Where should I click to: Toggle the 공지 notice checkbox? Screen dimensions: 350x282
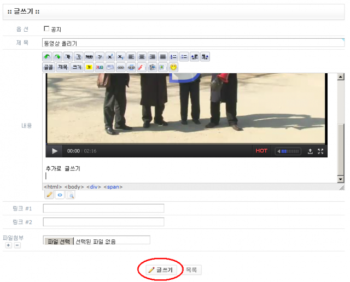[46, 28]
